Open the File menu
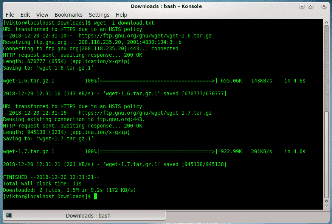The width and height of the screenshot is (332, 224). point(10,15)
